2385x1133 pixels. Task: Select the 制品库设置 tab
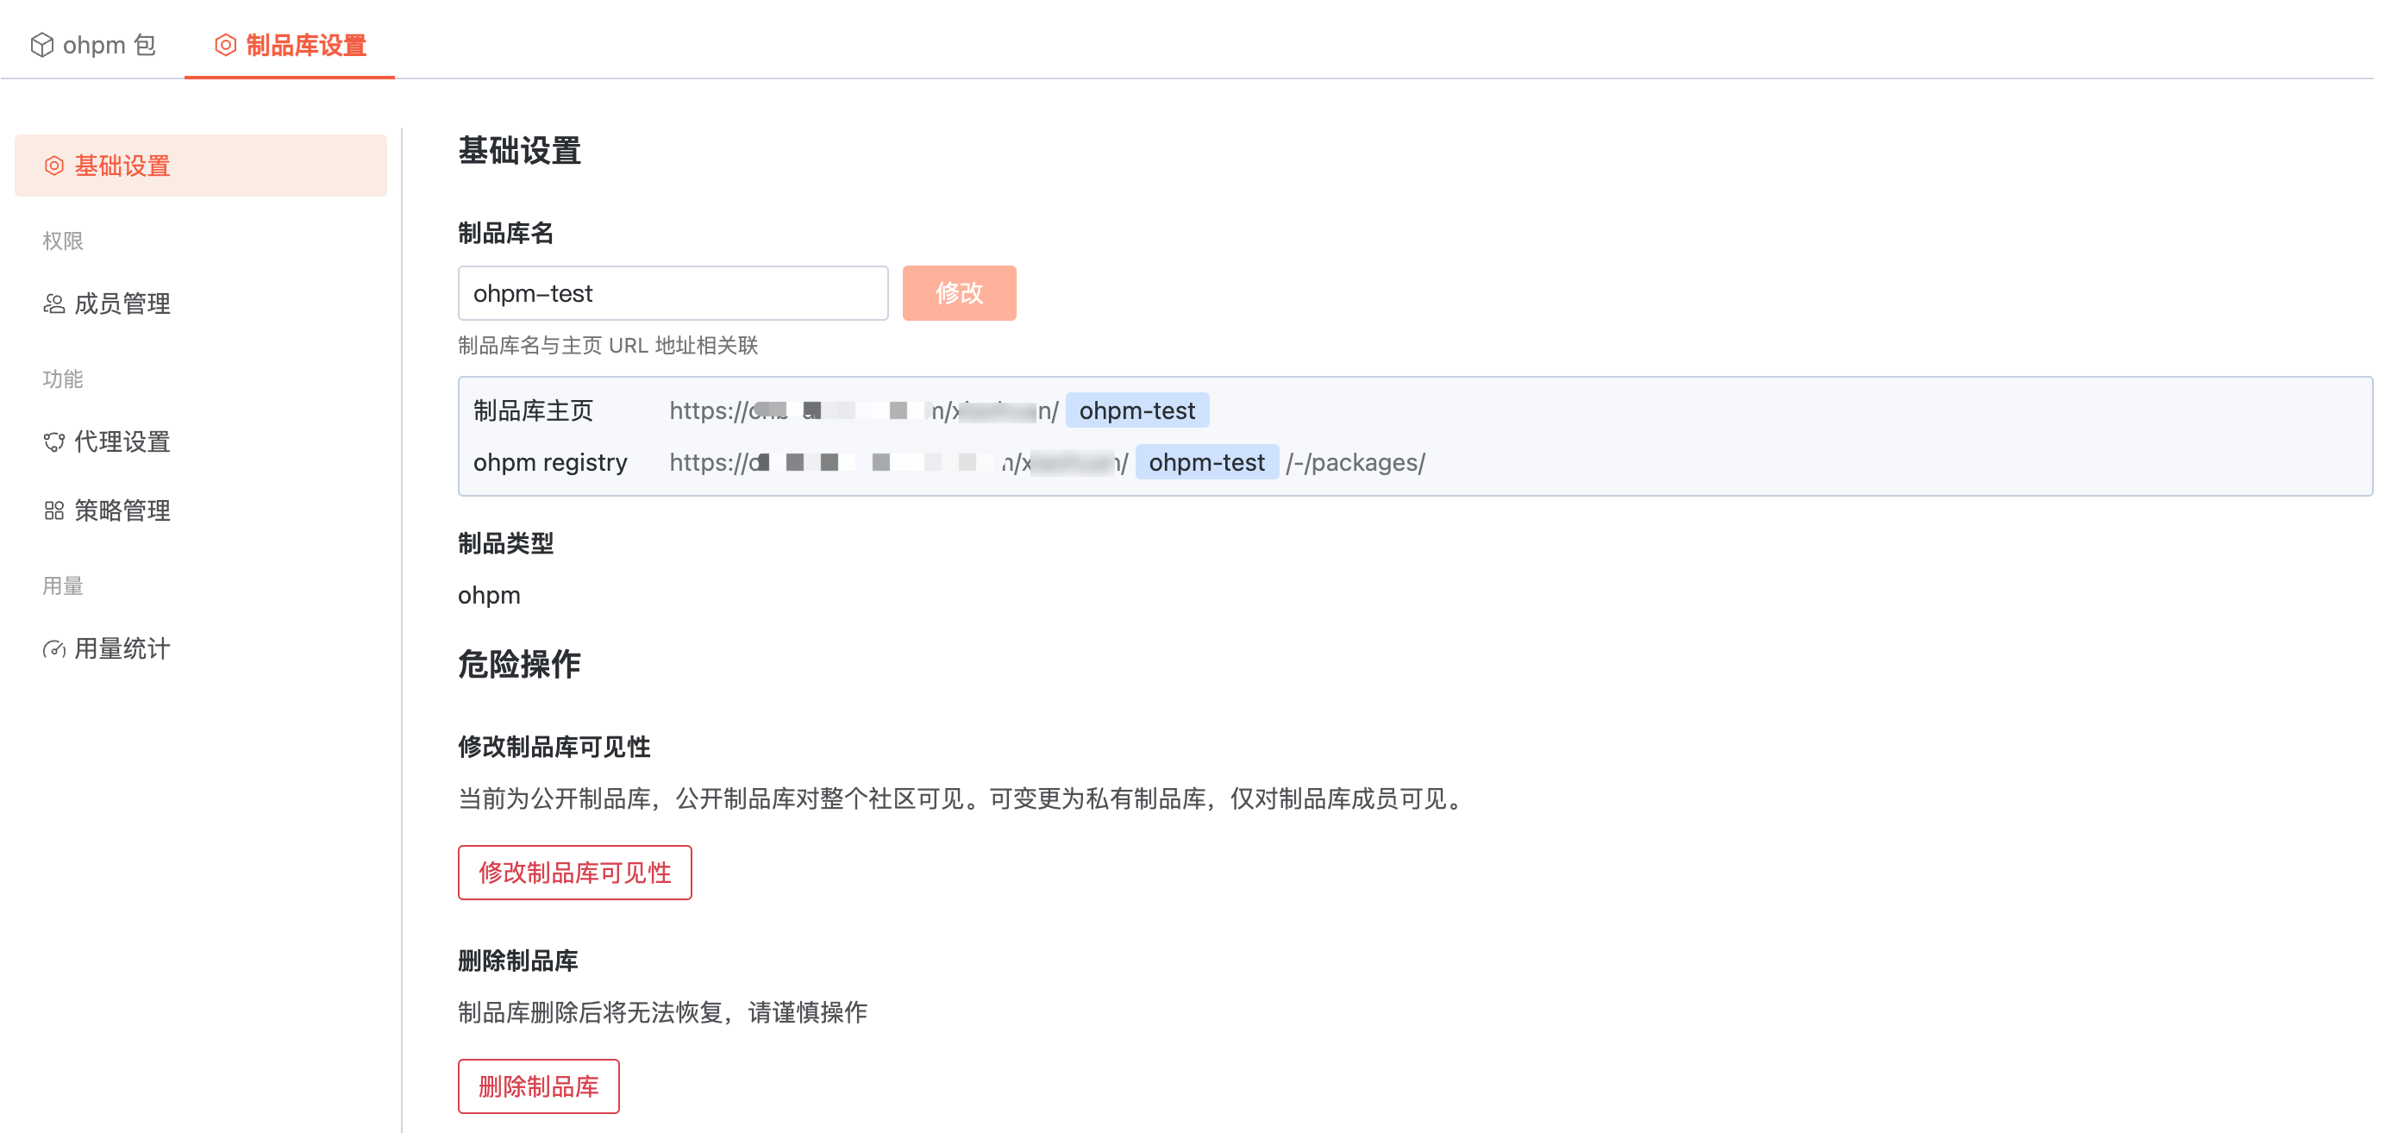click(291, 45)
